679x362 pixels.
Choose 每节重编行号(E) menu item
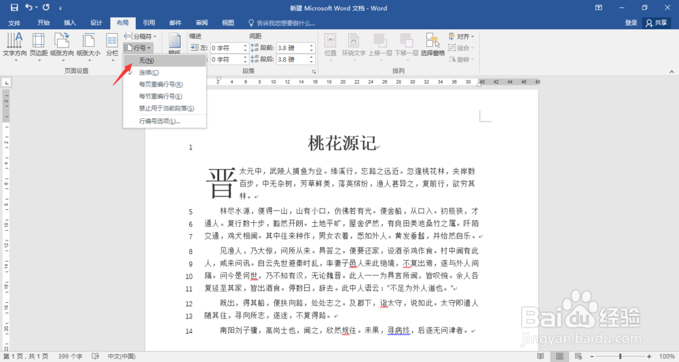tap(164, 96)
